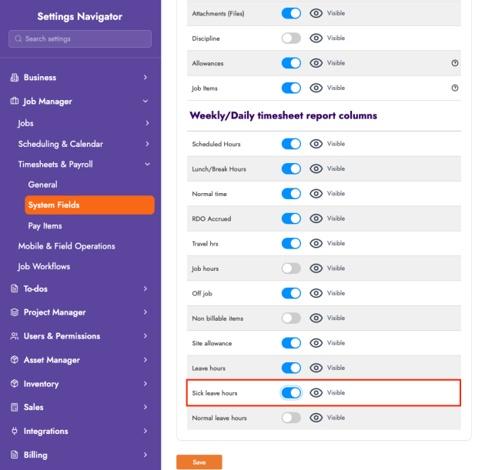Click the Project Manager layers icon
This screenshot has height=470, width=485.
click(15, 312)
